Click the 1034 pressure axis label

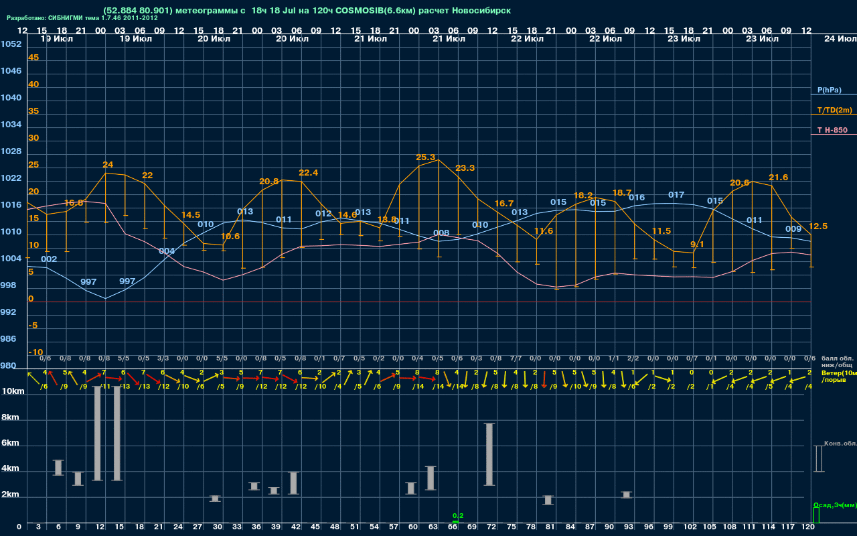point(11,125)
